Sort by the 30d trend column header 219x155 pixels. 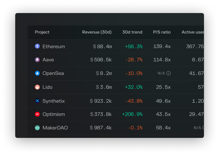(x=132, y=32)
